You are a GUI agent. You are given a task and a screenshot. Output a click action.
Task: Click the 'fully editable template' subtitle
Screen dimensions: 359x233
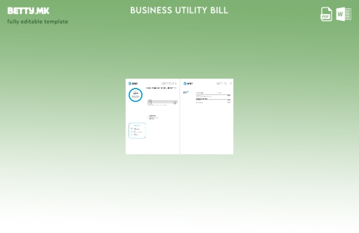click(37, 22)
